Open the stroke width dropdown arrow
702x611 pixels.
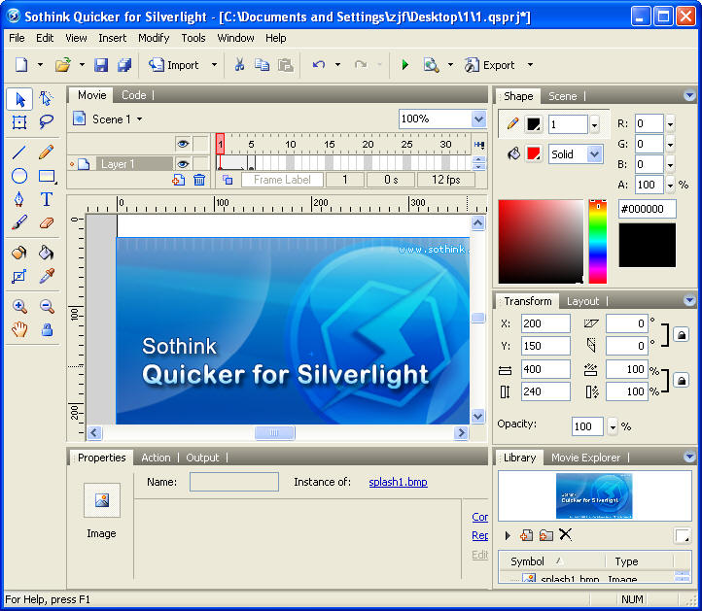pos(594,124)
